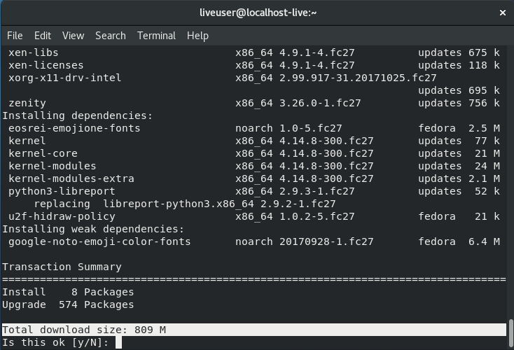Click 'kernel' package row name
The image size is (514, 350).
coord(27,141)
